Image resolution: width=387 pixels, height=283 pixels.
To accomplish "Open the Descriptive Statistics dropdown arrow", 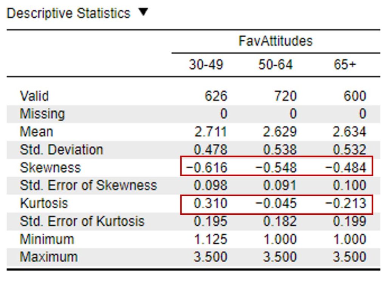I will [x=143, y=13].
